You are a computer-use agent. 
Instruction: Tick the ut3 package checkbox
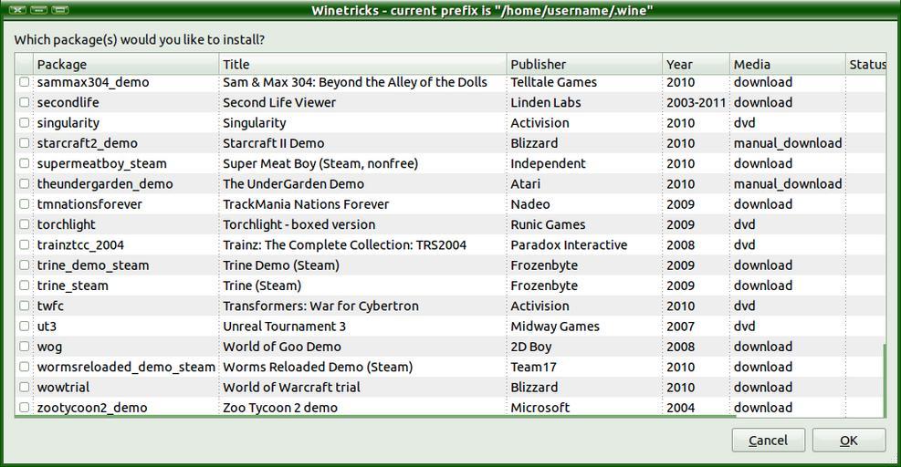(25, 326)
